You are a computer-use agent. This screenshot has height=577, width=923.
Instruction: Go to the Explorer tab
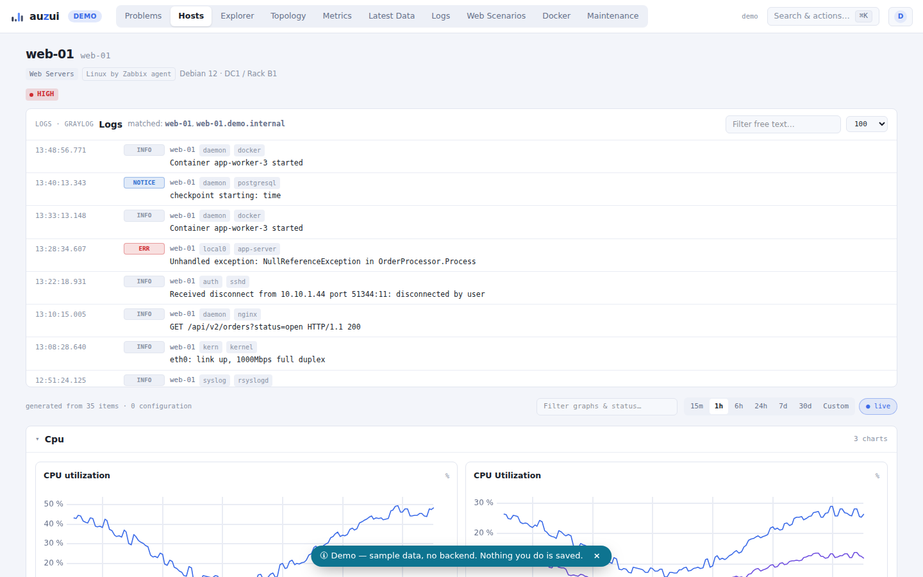tap(237, 16)
